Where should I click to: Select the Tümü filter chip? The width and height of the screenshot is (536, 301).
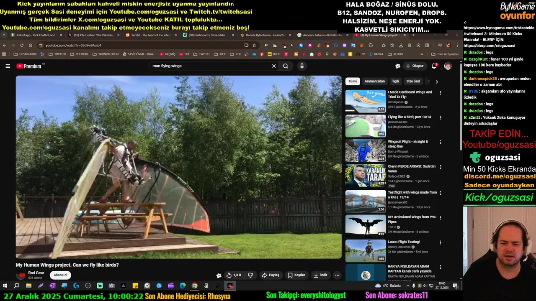(353, 82)
